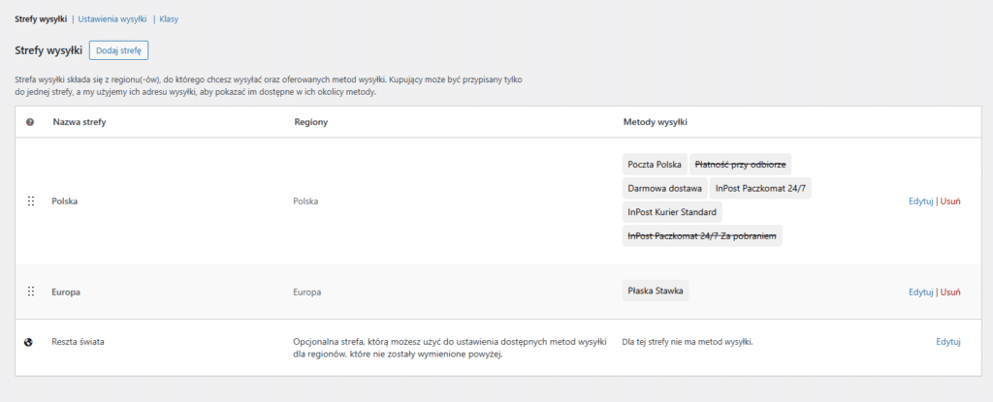
Task: Select the Poczta Polska shipping method tag
Action: click(656, 165)
